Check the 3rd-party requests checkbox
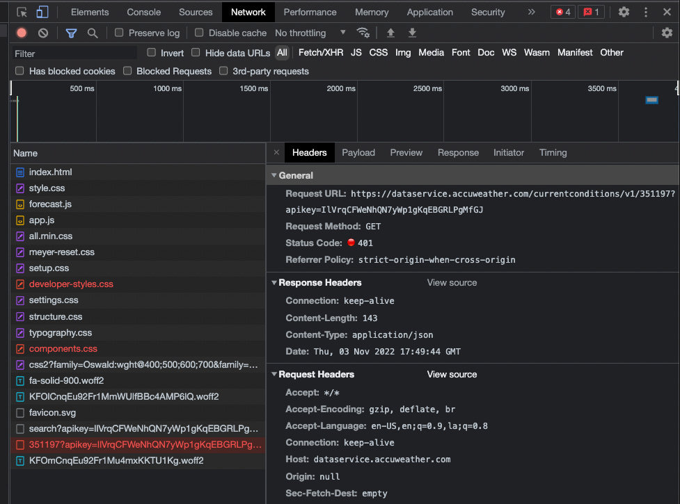The height and width of the screenshot is (504, 680). pyautogui.click(x=223, y=71)
